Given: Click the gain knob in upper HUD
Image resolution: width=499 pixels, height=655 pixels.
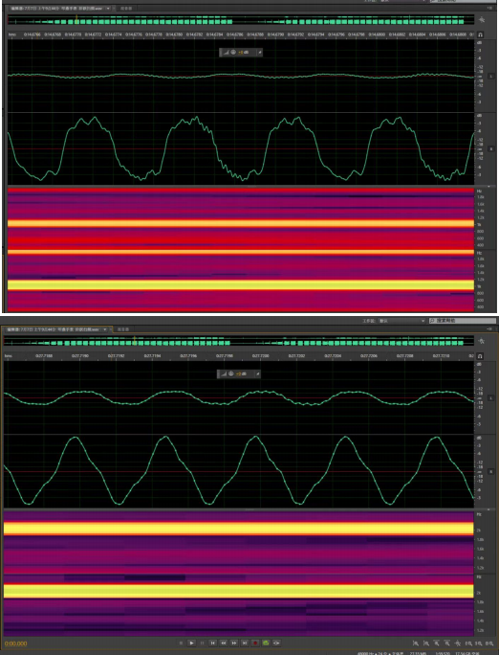Looking at the screenshot, I should point(234,53).
